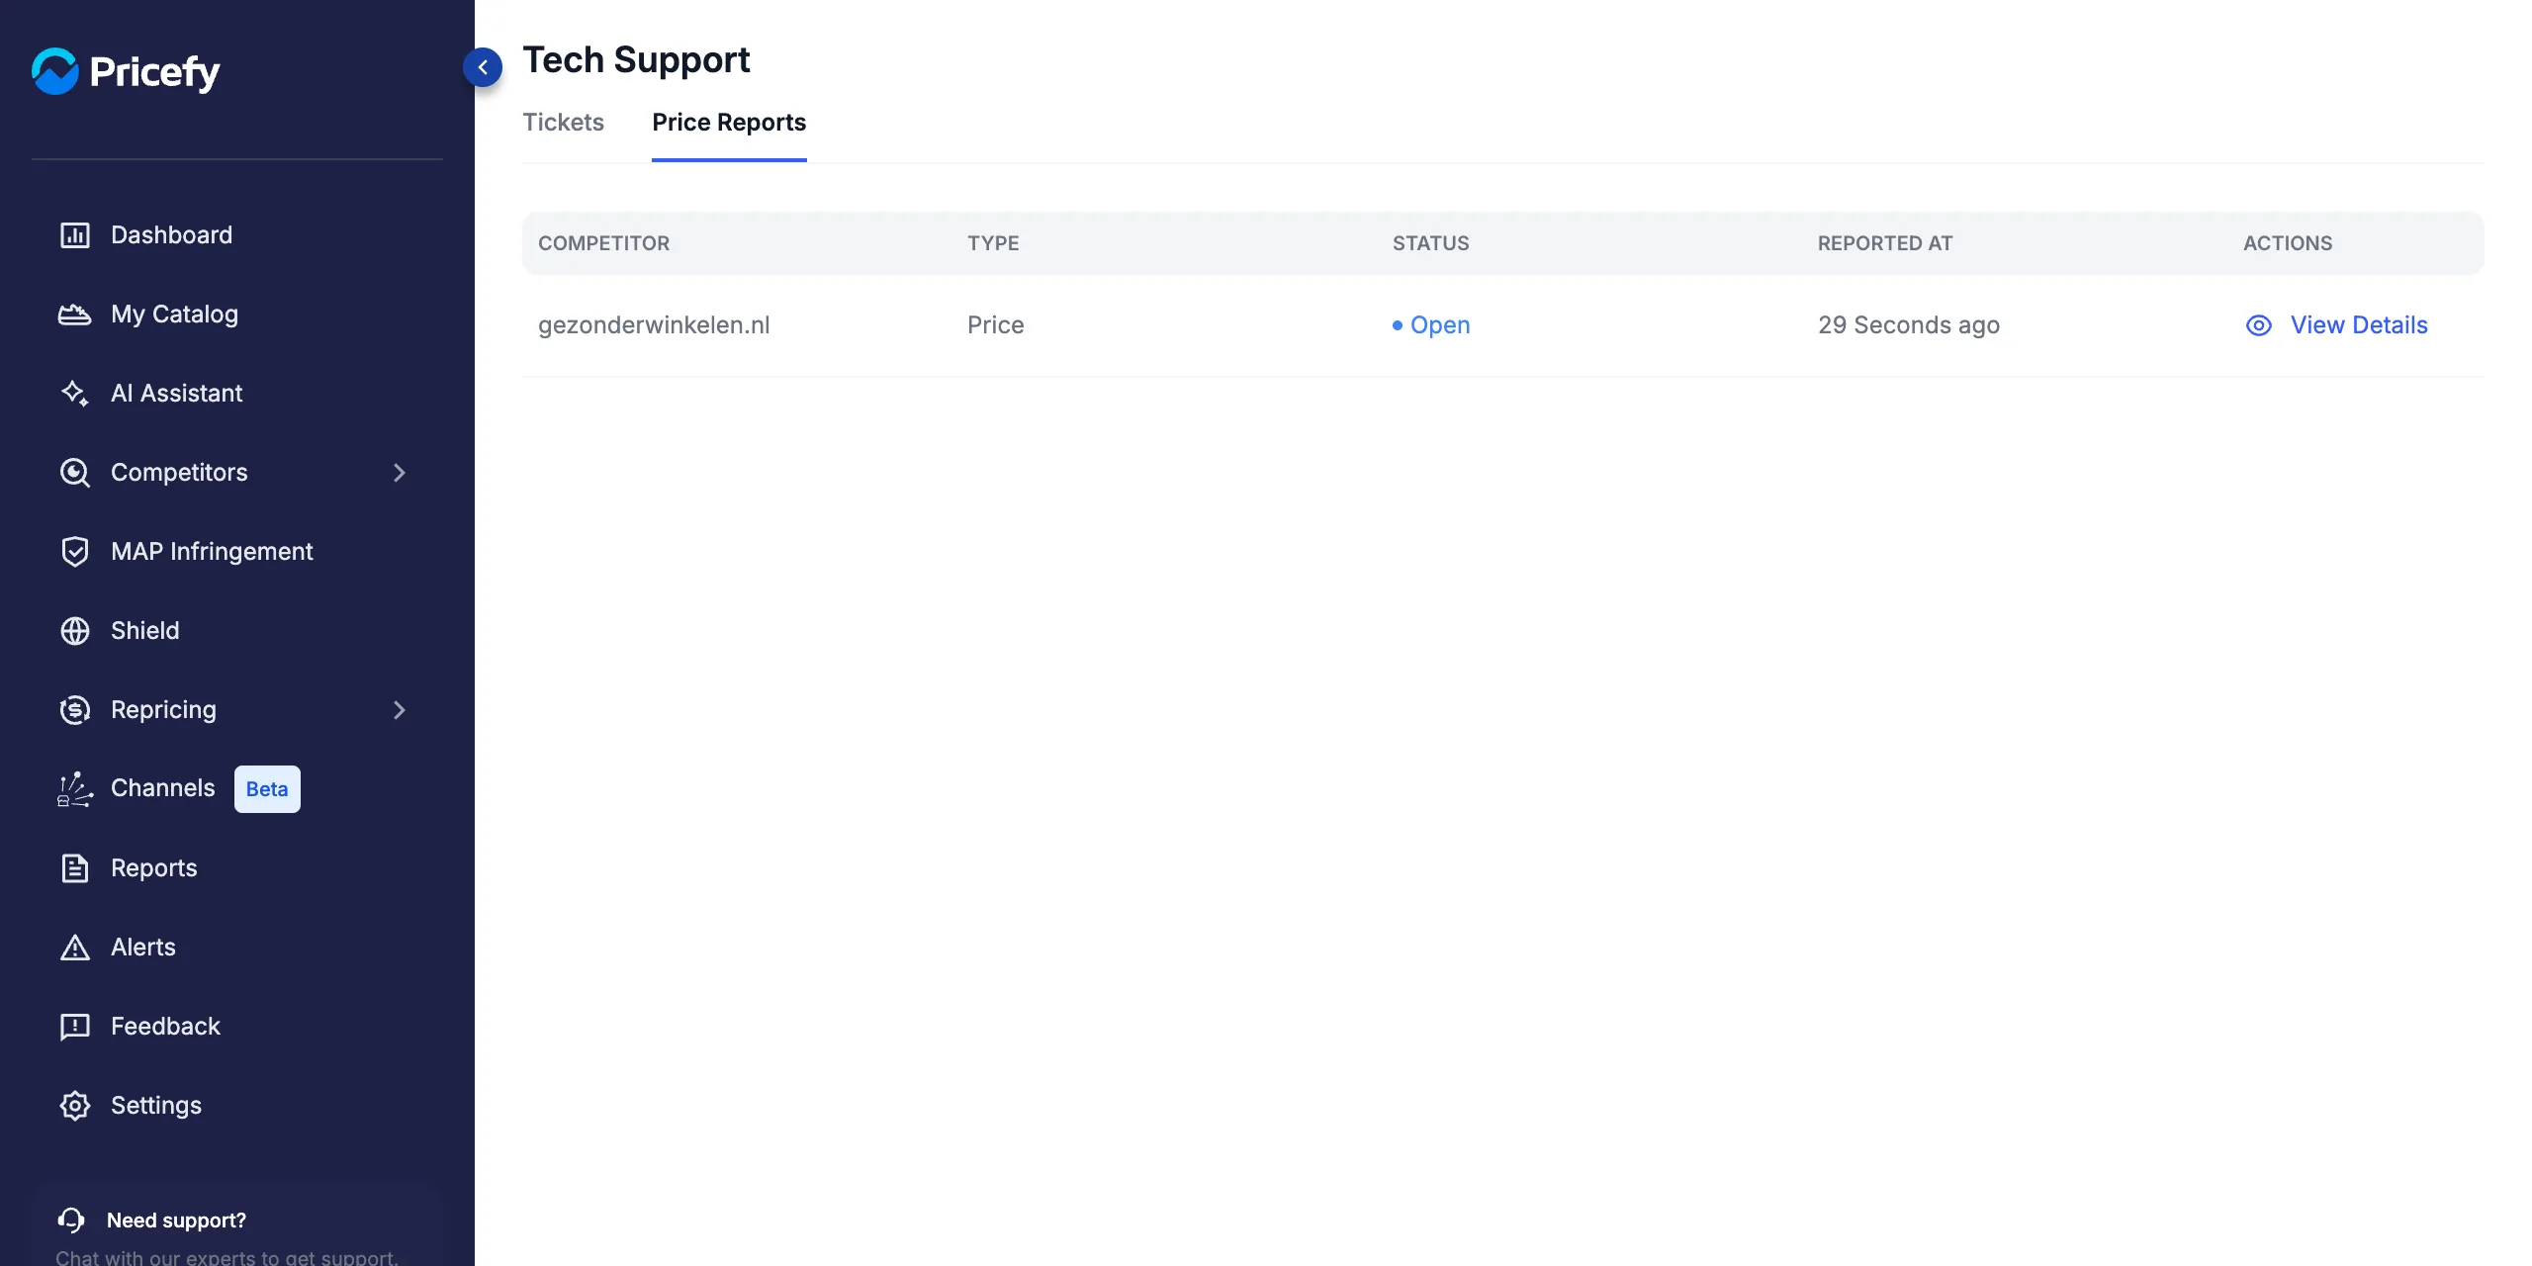The image size is (2532, 1266).
Task: Click the Price type cell
Action: point(996,325)
